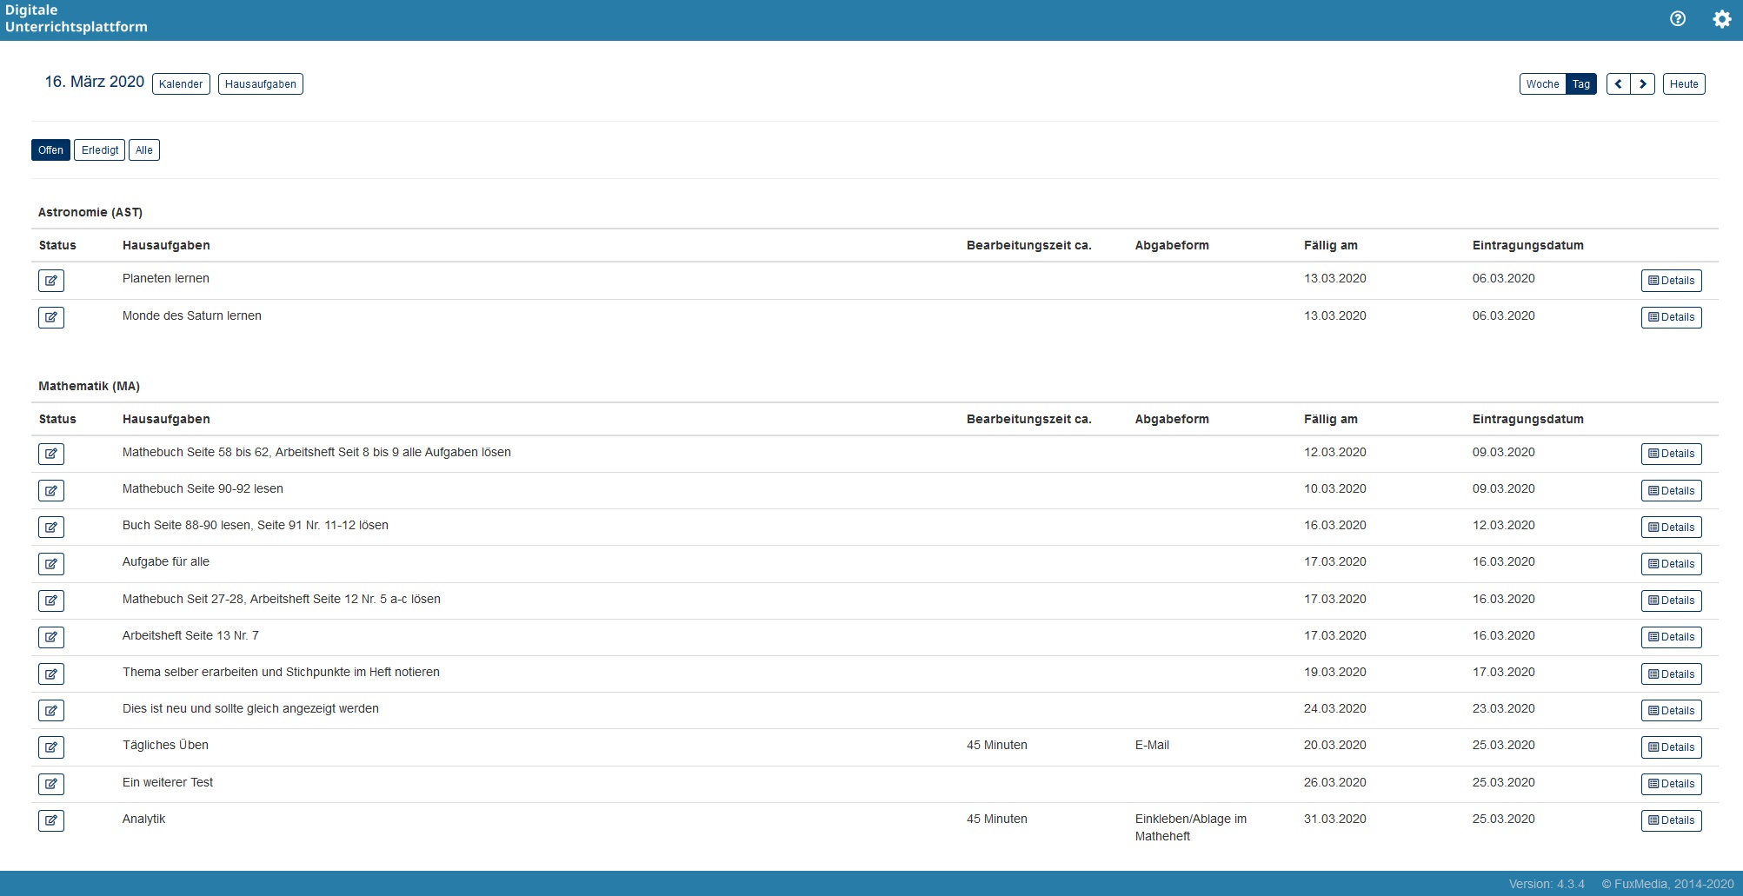Click homework text Planeten lernen
1743x896 pixels.
click(x=166, y=278)
